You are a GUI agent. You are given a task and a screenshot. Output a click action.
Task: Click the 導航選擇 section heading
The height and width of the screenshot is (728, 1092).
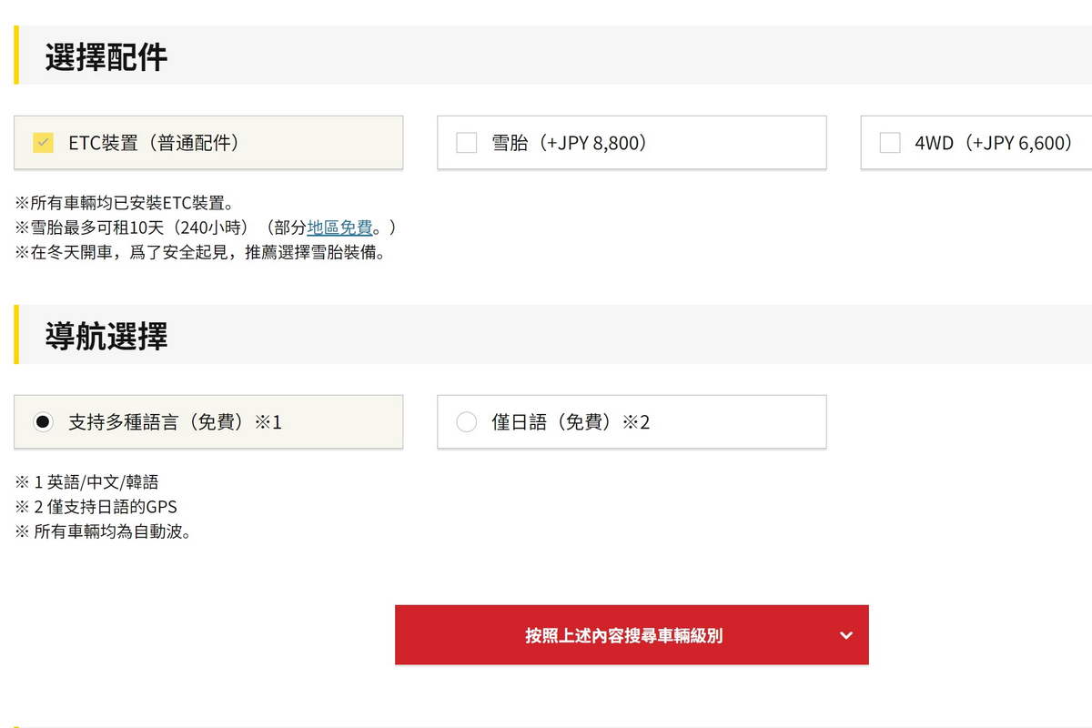(x=106, y=337)
